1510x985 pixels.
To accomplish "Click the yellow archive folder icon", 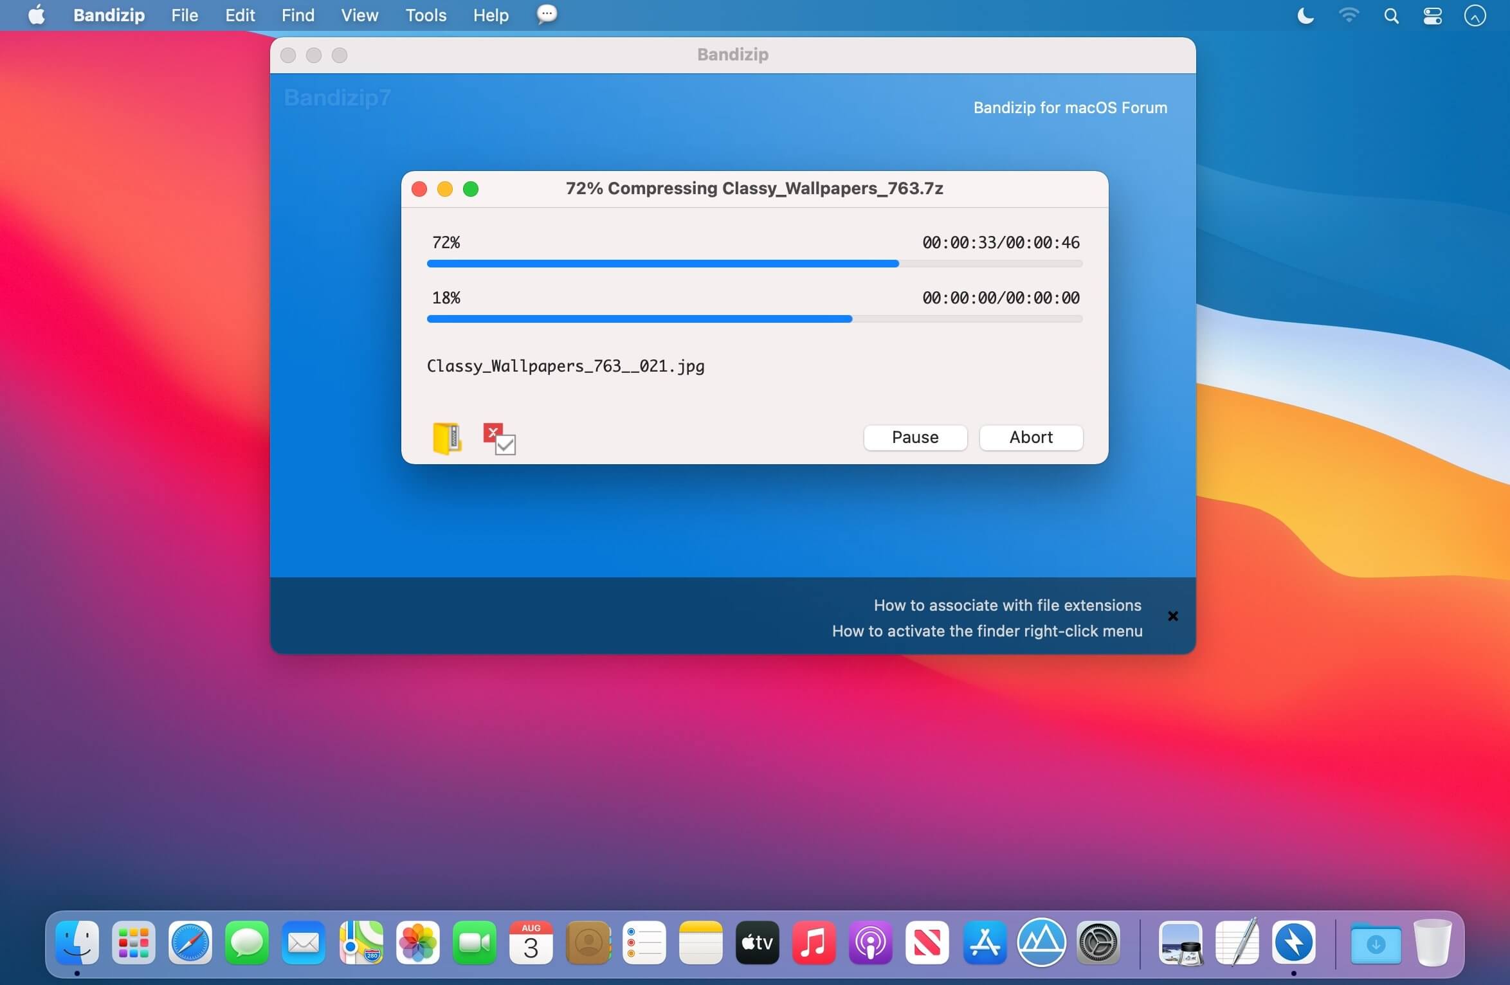I will (447, 438).
